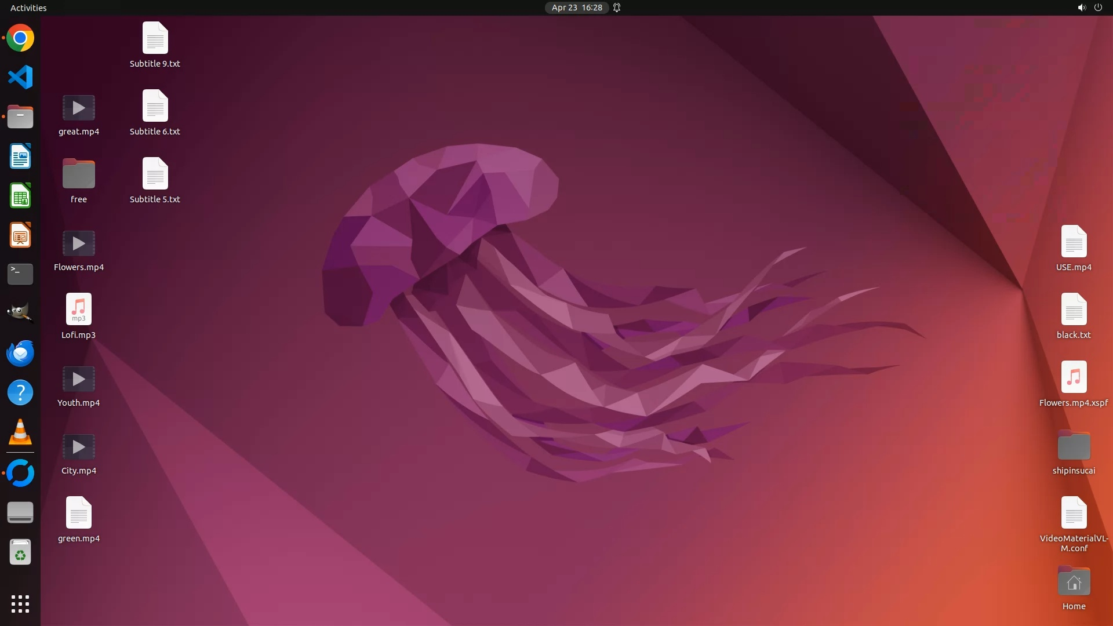
Task: Select Flowers.mp4.xspf playlist file
Action: tap(1074, 377)
